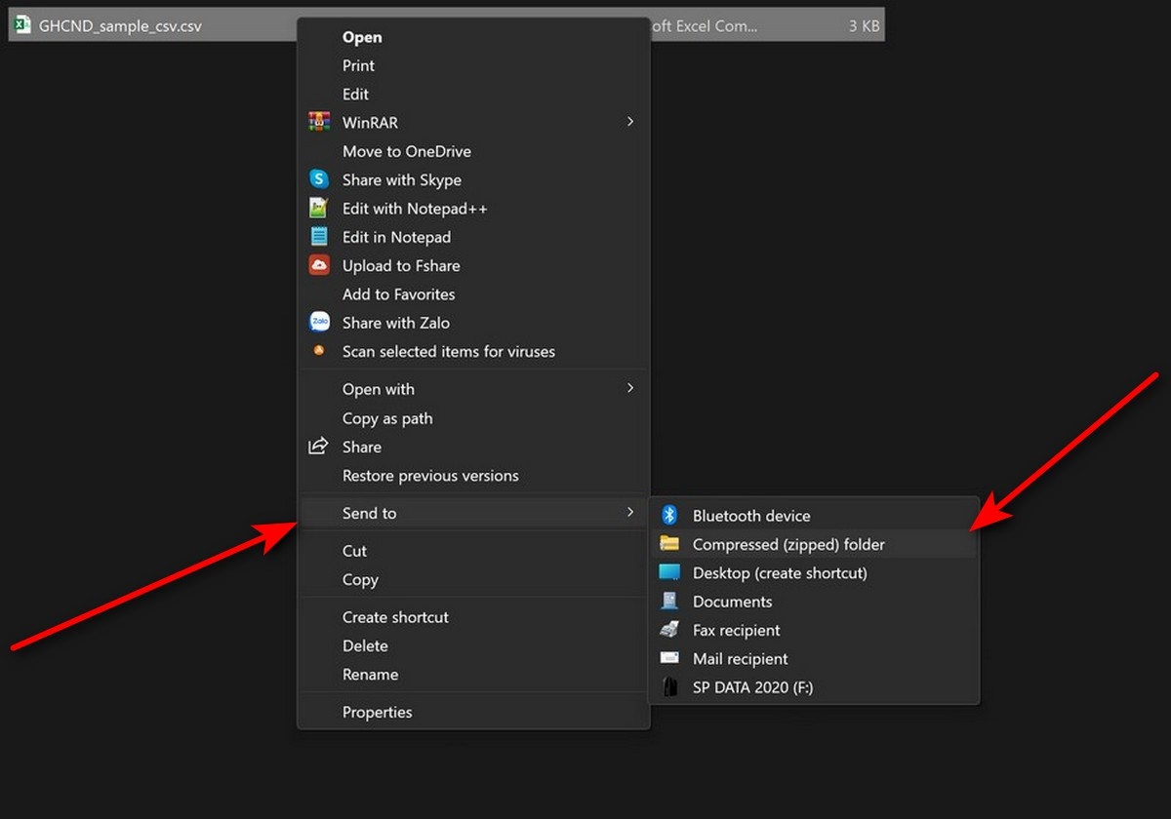Viewport: 1171px width, 819px height.
Task: Click the Notepad++ icon in the menu
Action: pyautogui.click(x=319, y=209)
